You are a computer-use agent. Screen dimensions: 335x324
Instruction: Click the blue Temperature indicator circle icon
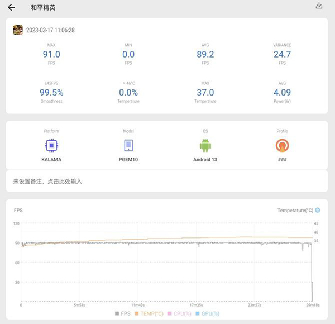[318, 211]
